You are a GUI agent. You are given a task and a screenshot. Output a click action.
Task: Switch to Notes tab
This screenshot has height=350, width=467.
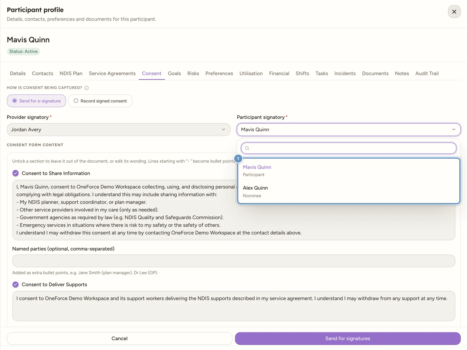point(402,73)
